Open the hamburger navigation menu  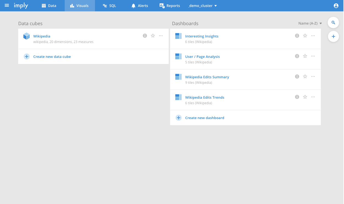[x=7, y=6]
